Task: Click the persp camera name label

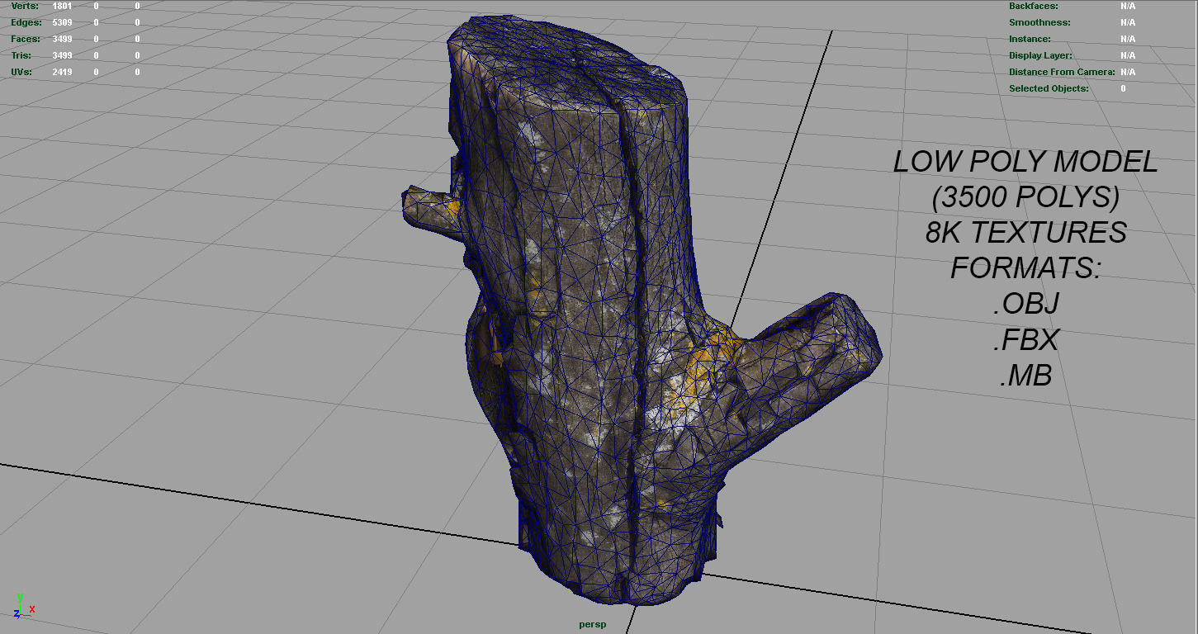Action: 592,624
